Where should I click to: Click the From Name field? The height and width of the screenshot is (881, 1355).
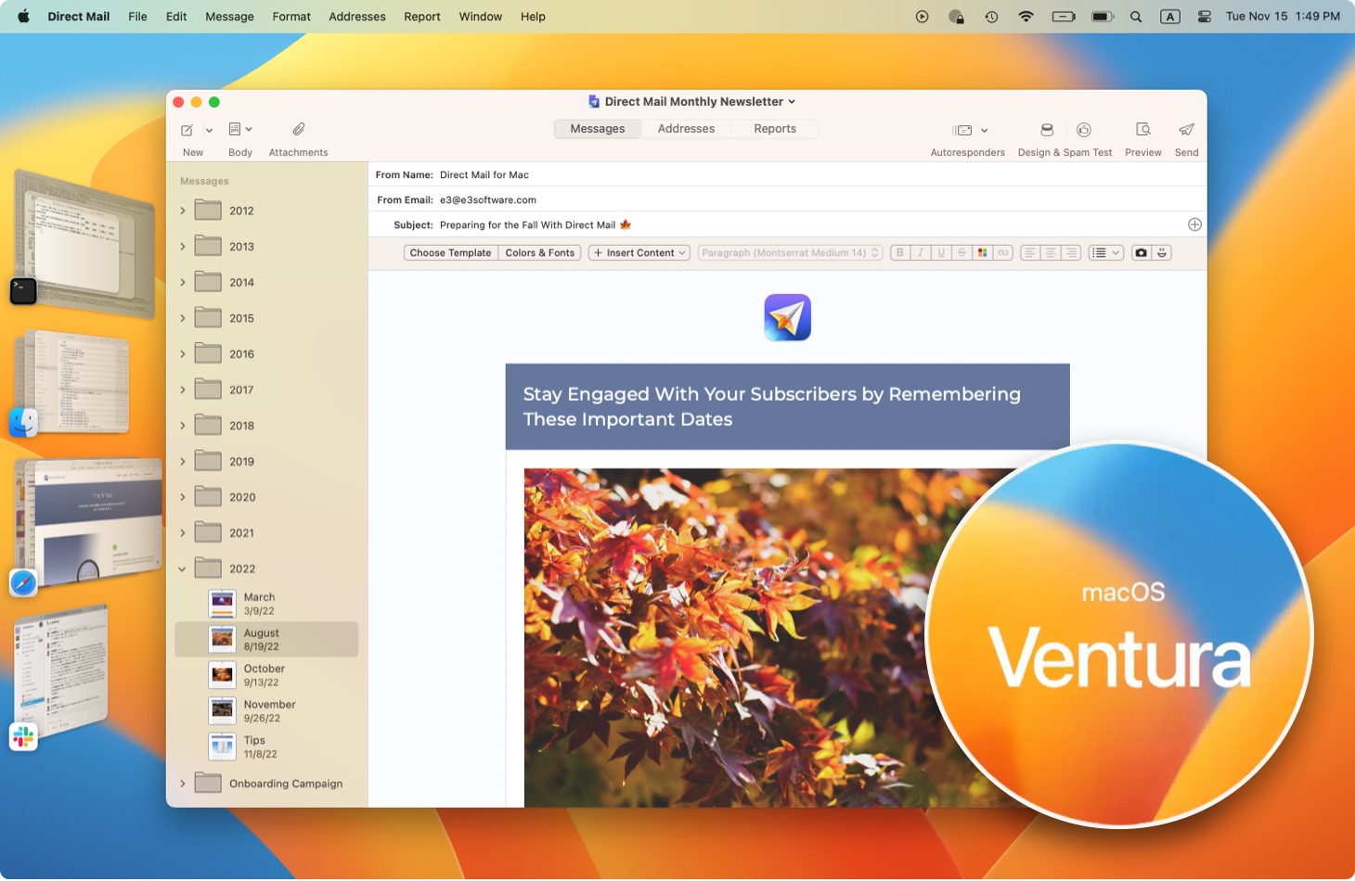(787, 174)
